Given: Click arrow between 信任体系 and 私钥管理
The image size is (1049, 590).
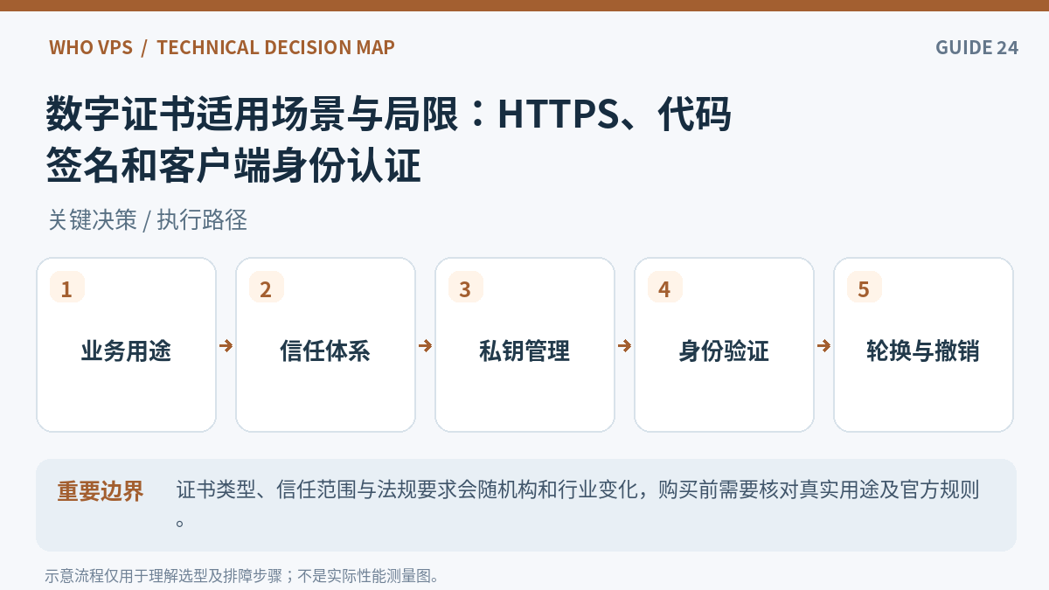Looking at the screenshot, I should click(x=425, y=346).
